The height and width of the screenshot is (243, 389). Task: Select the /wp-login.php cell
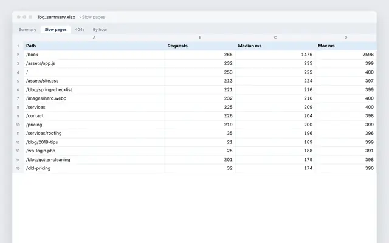point(94,151)
